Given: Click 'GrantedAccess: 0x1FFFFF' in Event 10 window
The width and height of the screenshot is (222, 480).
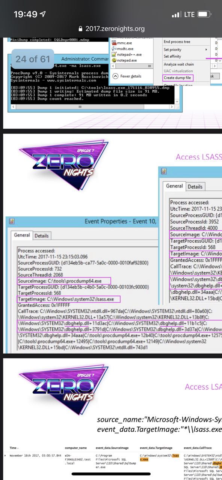Looking at the screenshot, I should (x=43, y=305).
